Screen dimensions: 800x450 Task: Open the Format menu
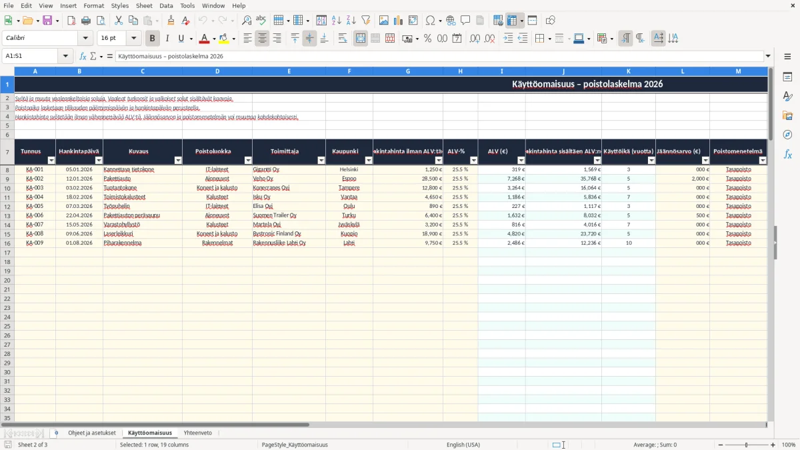click(93, 5)
